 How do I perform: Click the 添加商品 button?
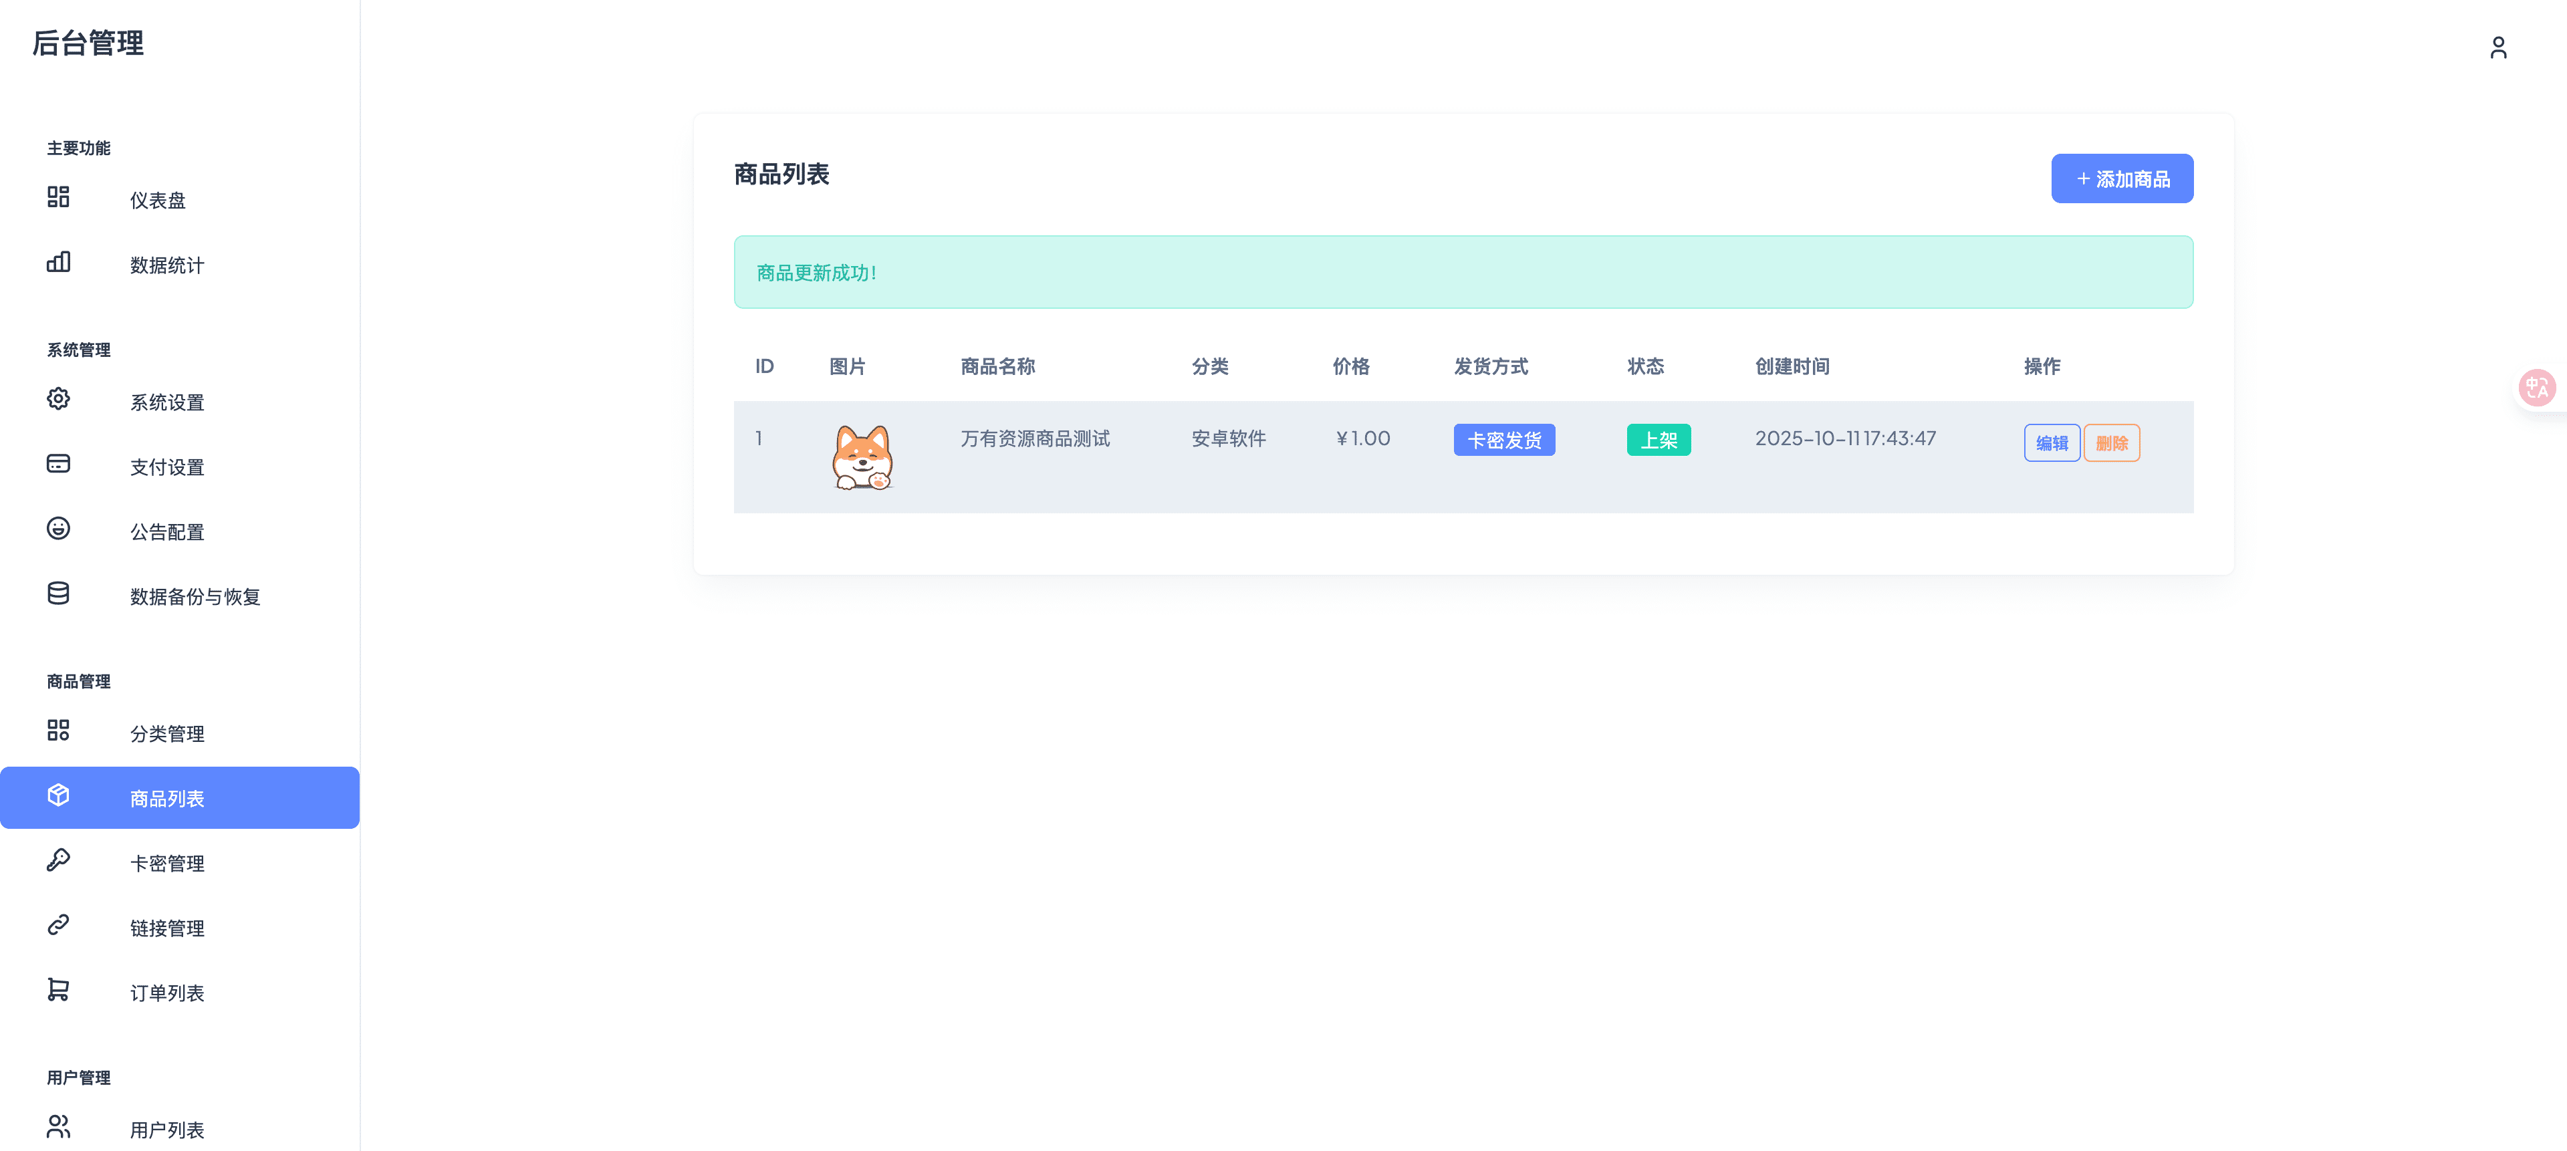[2122, 179]
